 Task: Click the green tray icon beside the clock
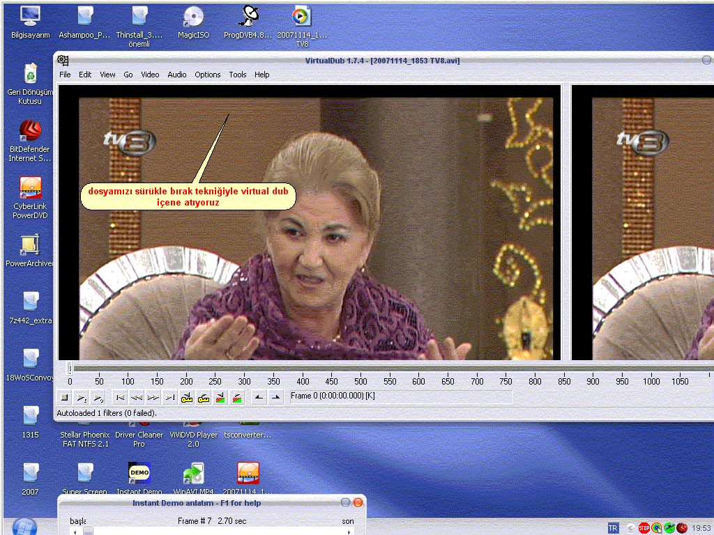(x=669, y=528)
